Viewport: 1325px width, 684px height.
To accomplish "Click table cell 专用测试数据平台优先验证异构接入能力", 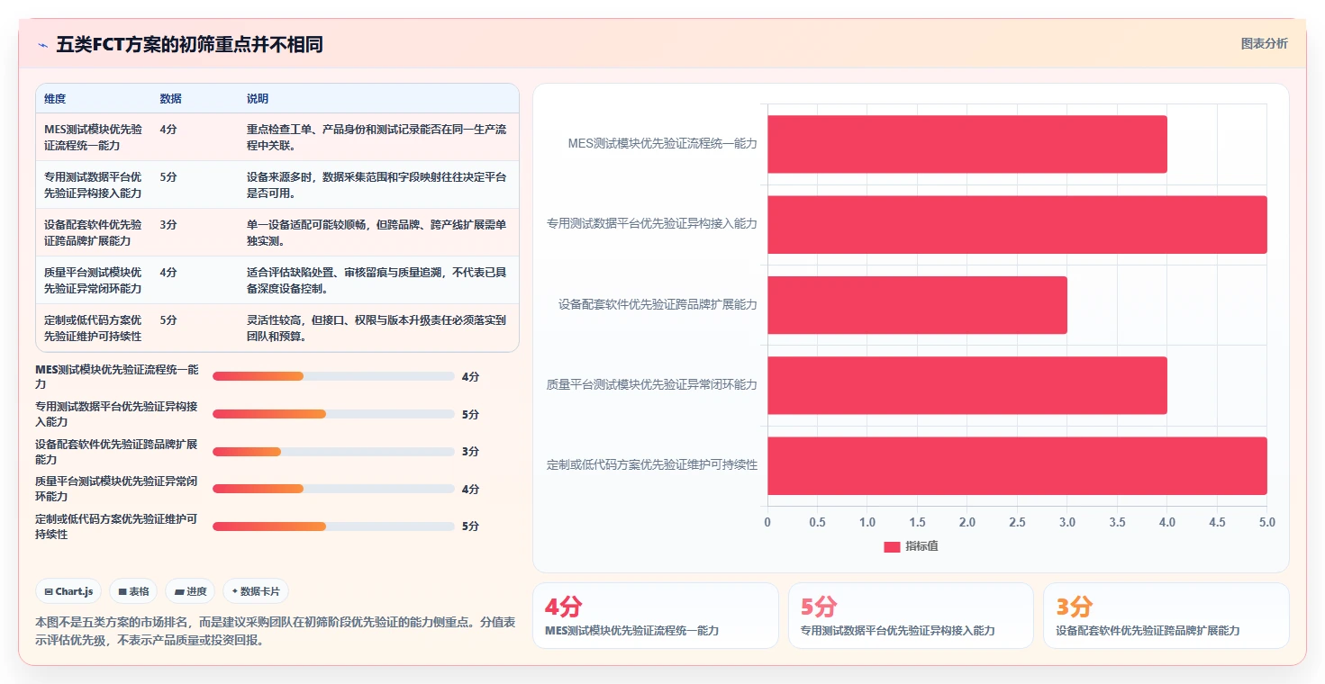I will coord(93,185).
